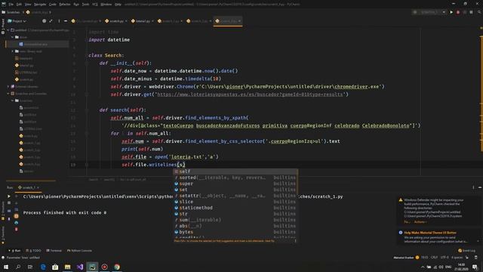
Task: Collapse the driver folder in project tree
Action: (x=13, y=37)
